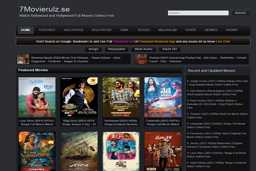Open the Alanti Sitralu collage poster
This screenshot has width=256, height=171.
point(121,151)
